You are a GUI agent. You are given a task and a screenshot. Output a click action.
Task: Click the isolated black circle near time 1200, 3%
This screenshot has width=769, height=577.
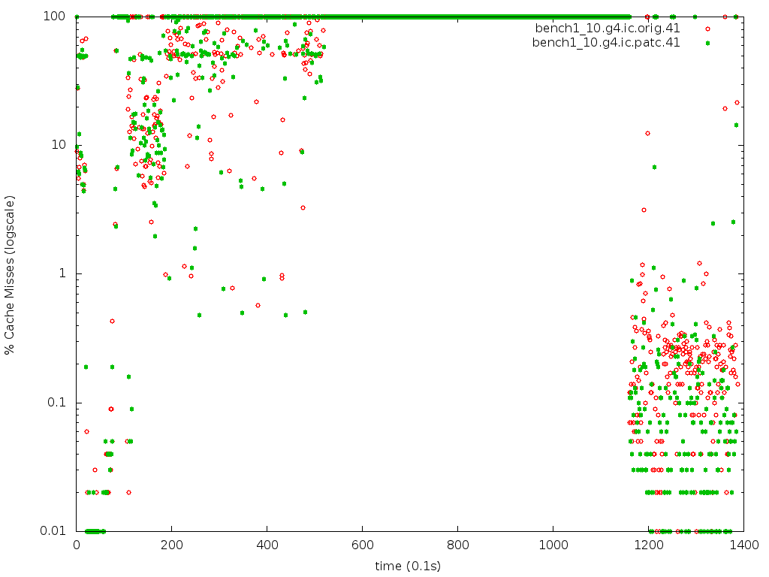coord(644,210)
